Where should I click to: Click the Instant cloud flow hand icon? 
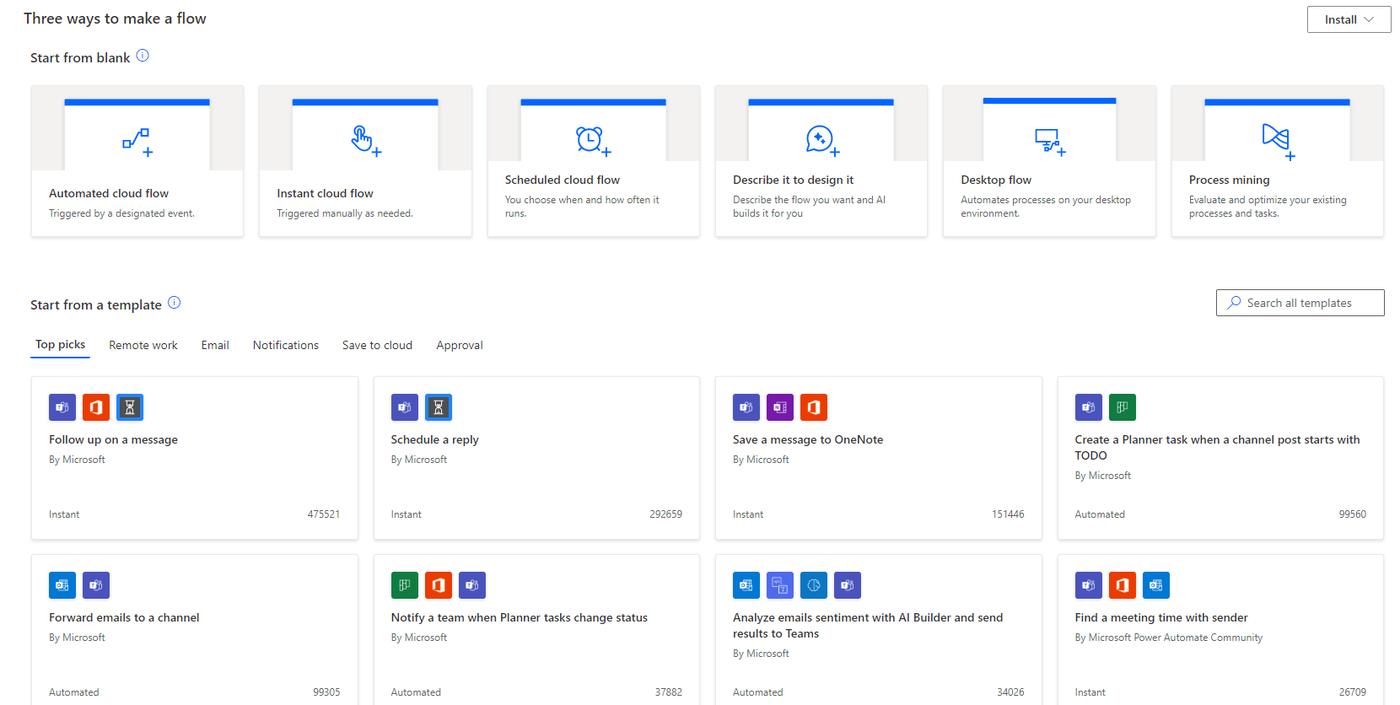tap(366, 141)
